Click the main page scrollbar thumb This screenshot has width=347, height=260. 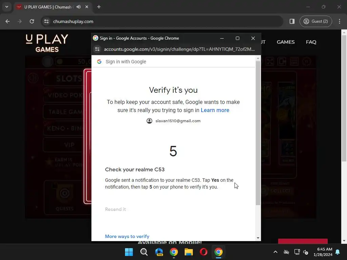[x=344, y=99]
